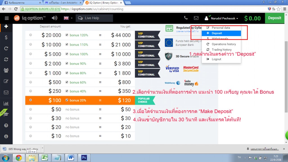The height and width of the screenshot is (162, 288).
Task: Click the MasterCard SecureCode logo
Action: click(191, 69)
